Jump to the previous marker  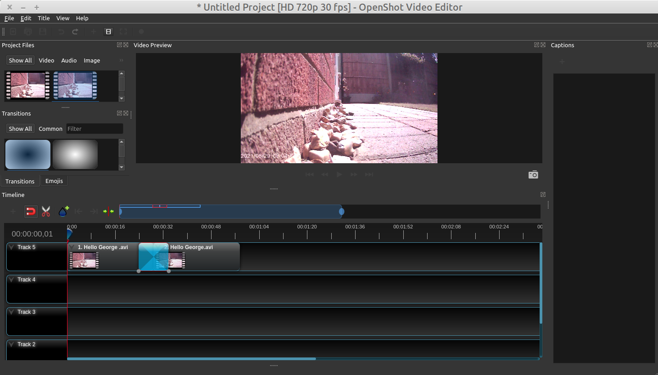(x=78, y=211)
